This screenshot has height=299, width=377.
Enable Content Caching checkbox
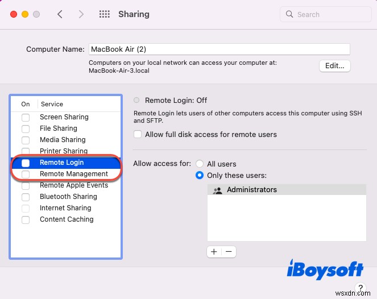(x=26, y=220)
